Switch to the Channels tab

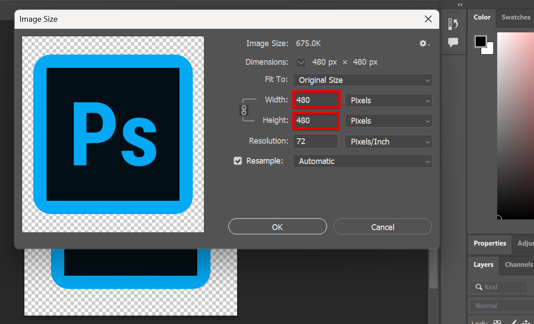click(x=518, y=265)
